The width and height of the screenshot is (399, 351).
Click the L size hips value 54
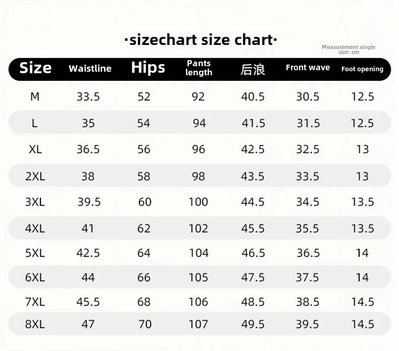point(144,123)
